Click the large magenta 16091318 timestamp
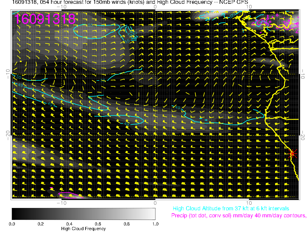This screenshot has width=308, height=238. (x=45, y=19)
